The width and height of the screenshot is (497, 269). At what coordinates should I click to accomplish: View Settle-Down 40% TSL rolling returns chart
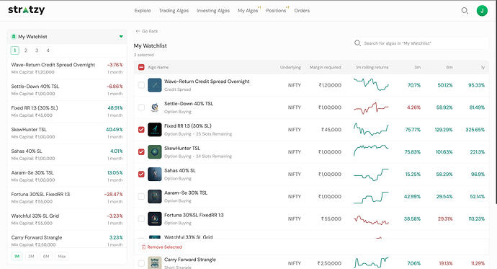point(371,108)
